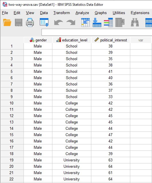Open the Analyze menu
This screenshot has height=183, width=152.
pyautogui.click(x=82, y=13)
